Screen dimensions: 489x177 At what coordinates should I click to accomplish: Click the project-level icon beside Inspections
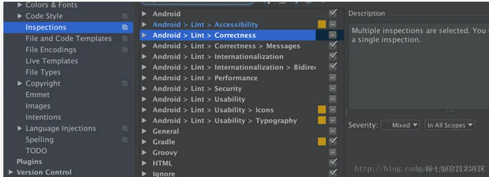tap(125, 27)
